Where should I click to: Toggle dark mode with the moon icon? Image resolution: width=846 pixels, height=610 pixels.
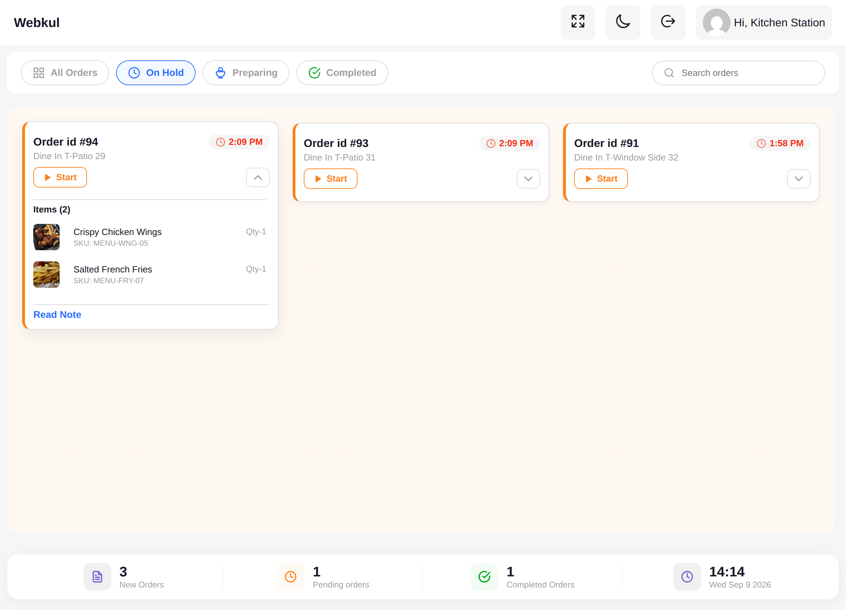coord(623,23)
